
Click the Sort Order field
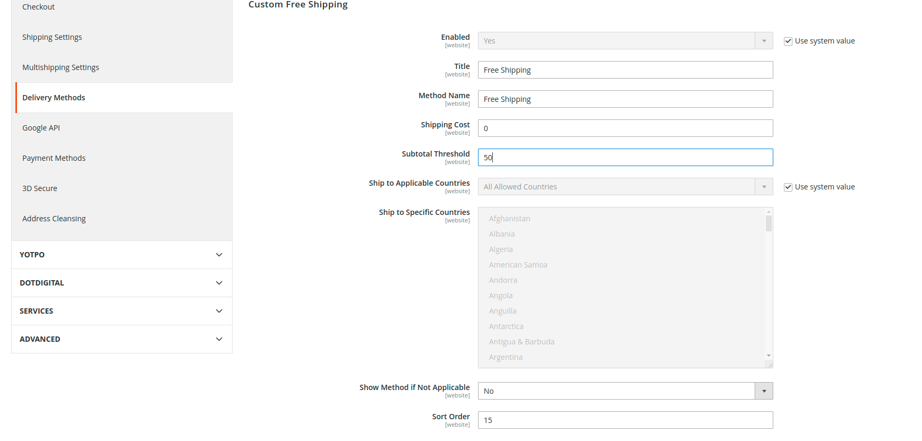coord(625,420)
